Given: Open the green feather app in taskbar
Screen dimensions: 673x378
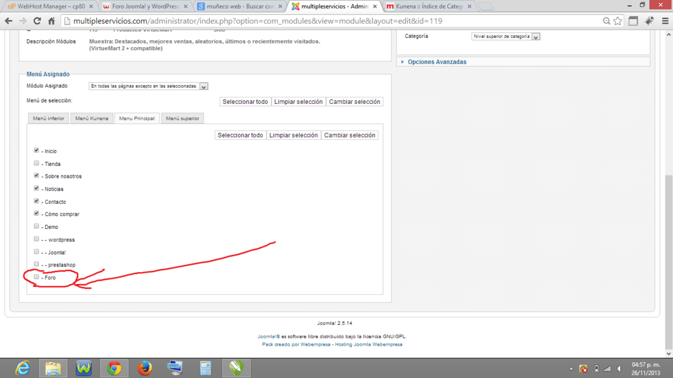Looking at the screenshot, I should [x=236, y=368].
